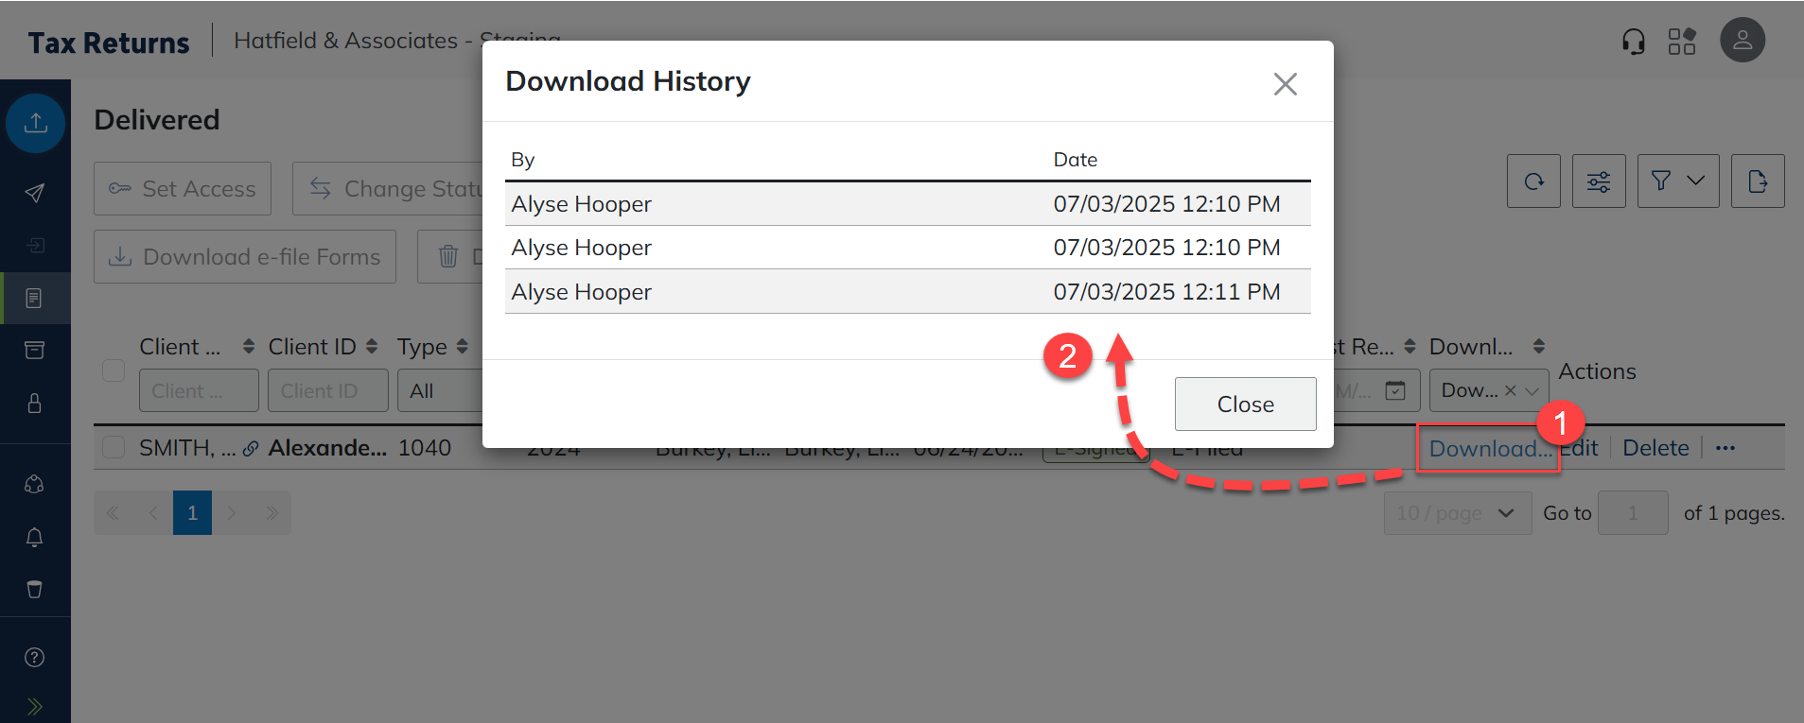Click the upload icon in sidebar
This screenshot has height=723, width=1804.
pyautogui.click(x=35, y=123)
